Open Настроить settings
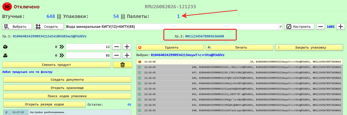 point(299,27)
